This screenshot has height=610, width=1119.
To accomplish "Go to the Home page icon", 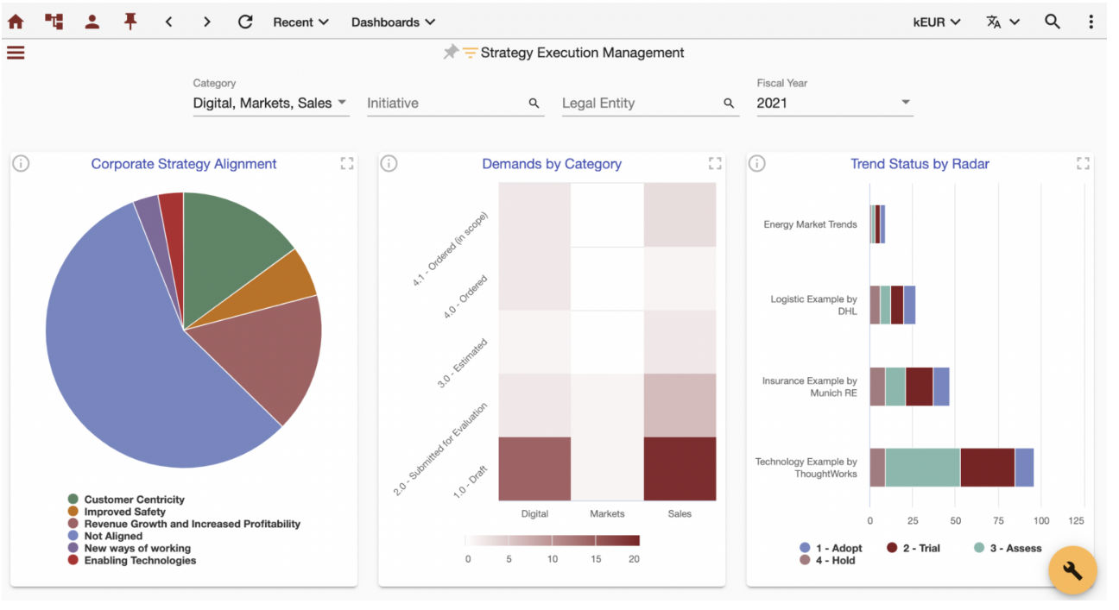I will click(x=16, y=22).
